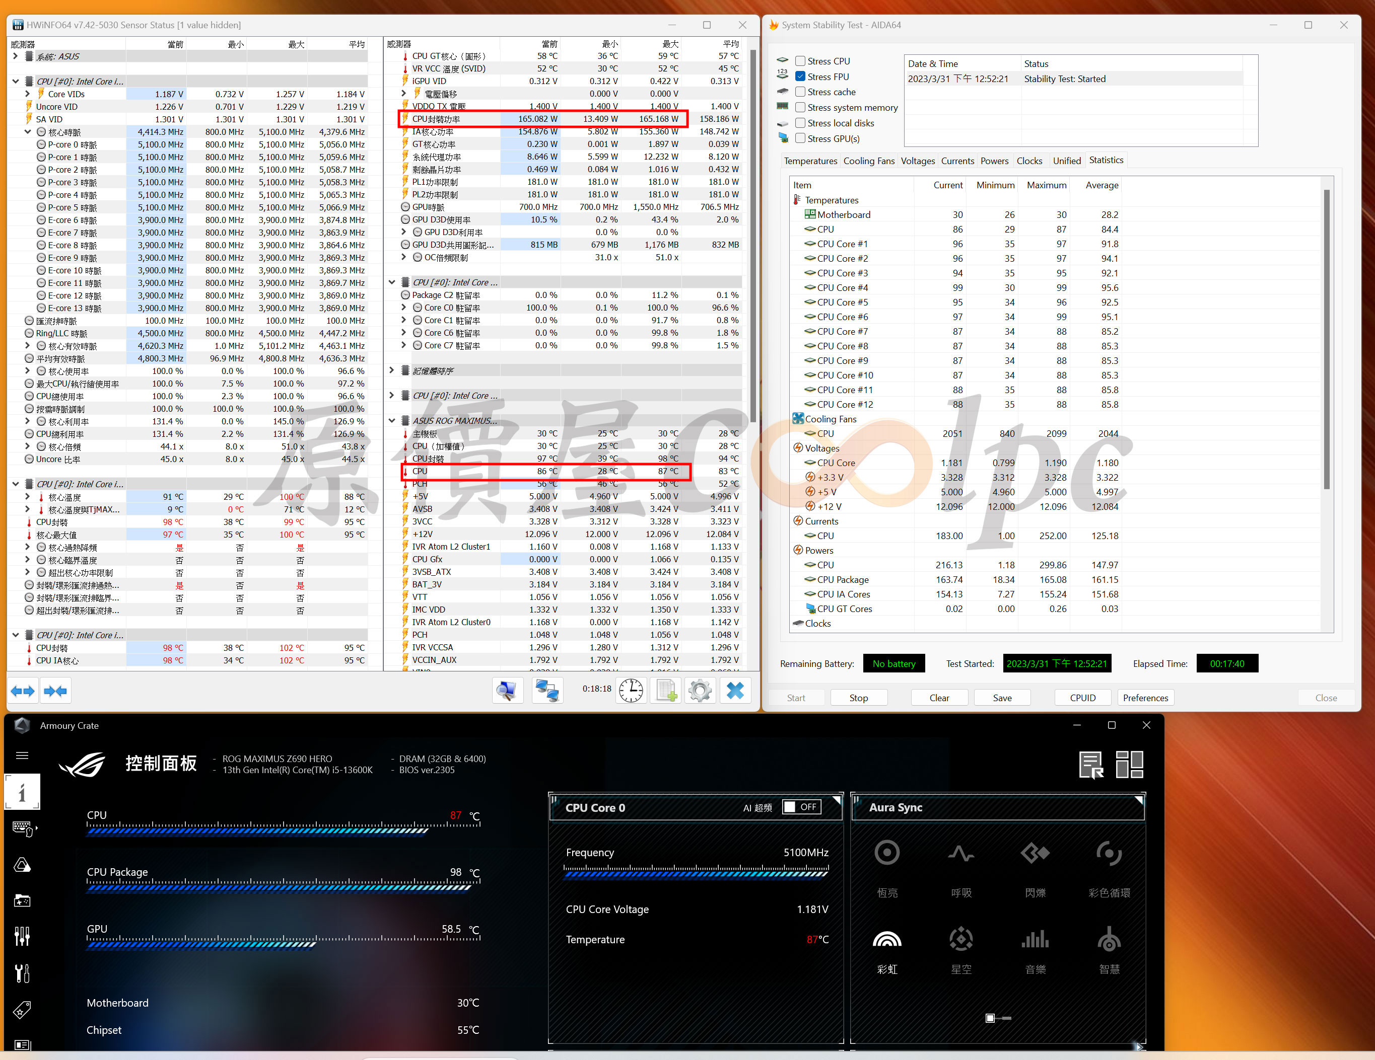Image resolution: width=1375 pixels, height=1060 pixels.
Task: Click Armoury Crate grid layout icon
Action: point(1129,765)
